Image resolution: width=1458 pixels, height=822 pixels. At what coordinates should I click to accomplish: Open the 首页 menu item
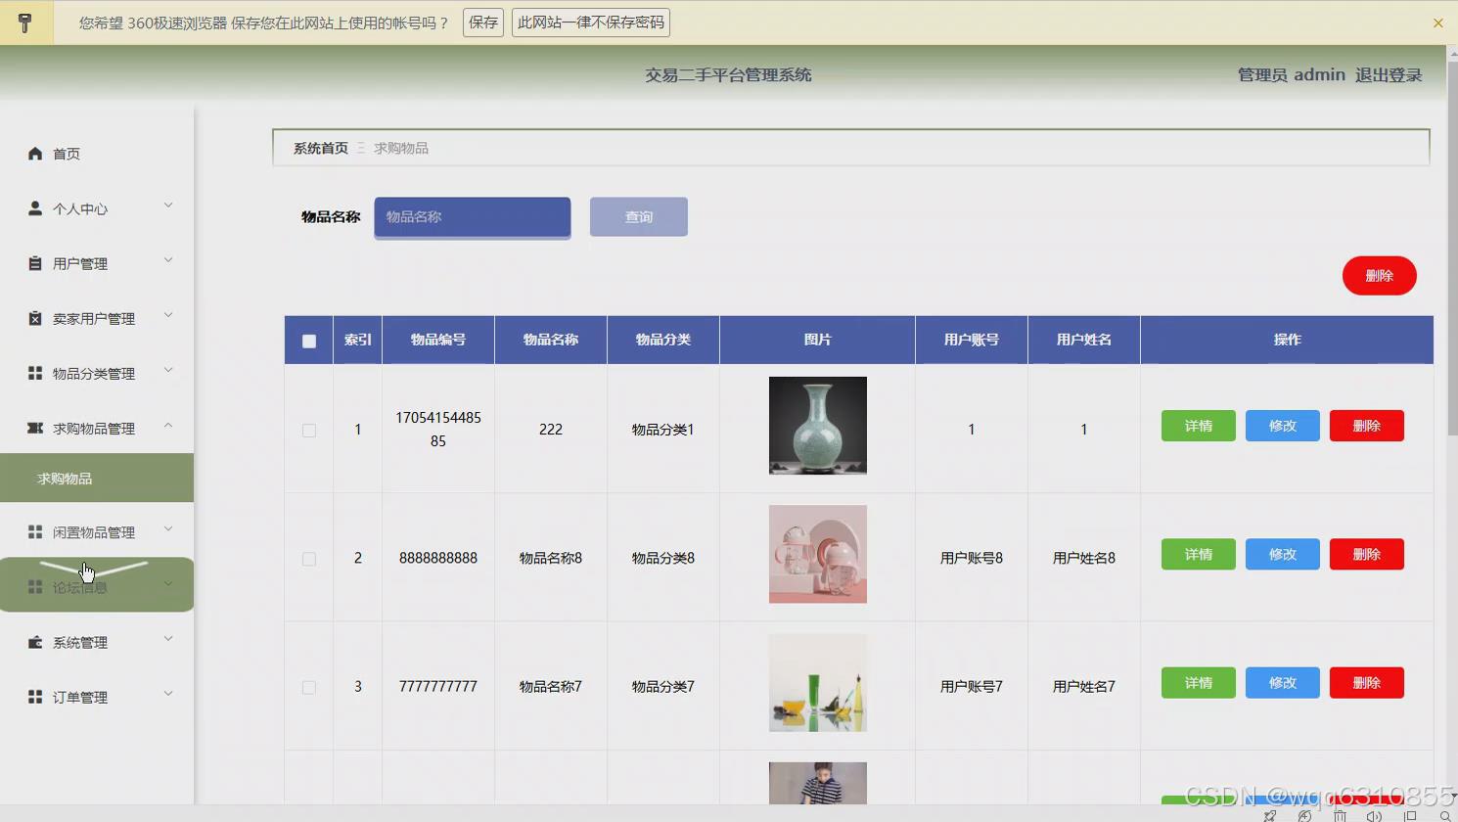pos(97,154)
